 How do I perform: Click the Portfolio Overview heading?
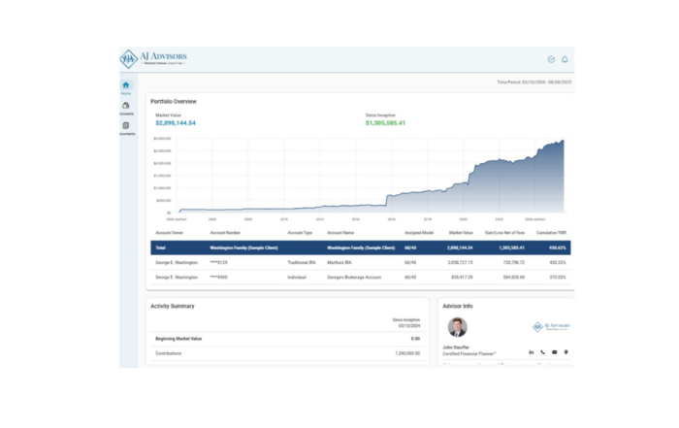[174, 101]
